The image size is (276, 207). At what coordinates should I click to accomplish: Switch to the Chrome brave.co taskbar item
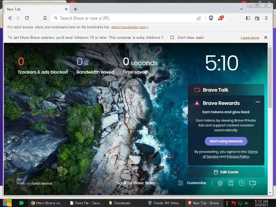[47, 203]
